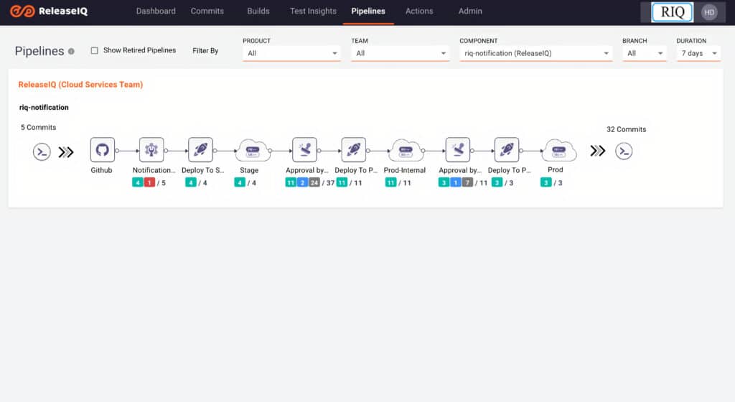Viewport: 735px width, 402px height.
Task: Open the Branch filter dropdown
Action: [645, 53]
